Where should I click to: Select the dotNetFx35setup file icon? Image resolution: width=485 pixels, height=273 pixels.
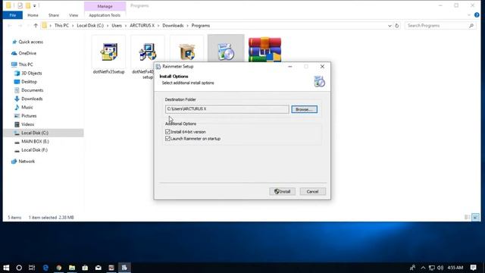point(108,52)
